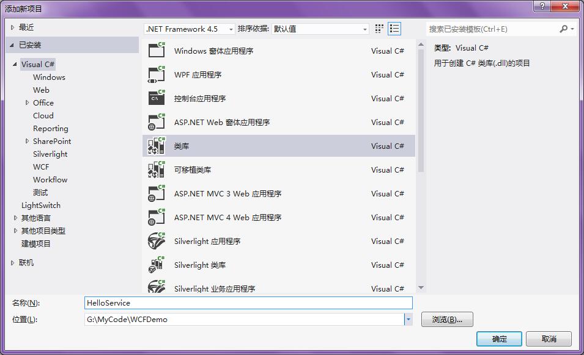The width and height of the screenshot is (584, 355).
Task: Select the WPF 应用程序 template text
Action: click(x=198, y=74)
